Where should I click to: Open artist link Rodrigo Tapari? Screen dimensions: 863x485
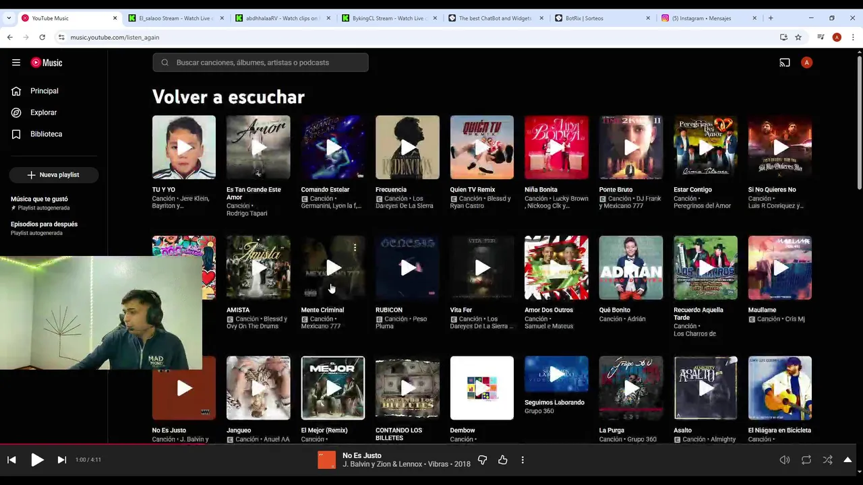tap(247, 214)
